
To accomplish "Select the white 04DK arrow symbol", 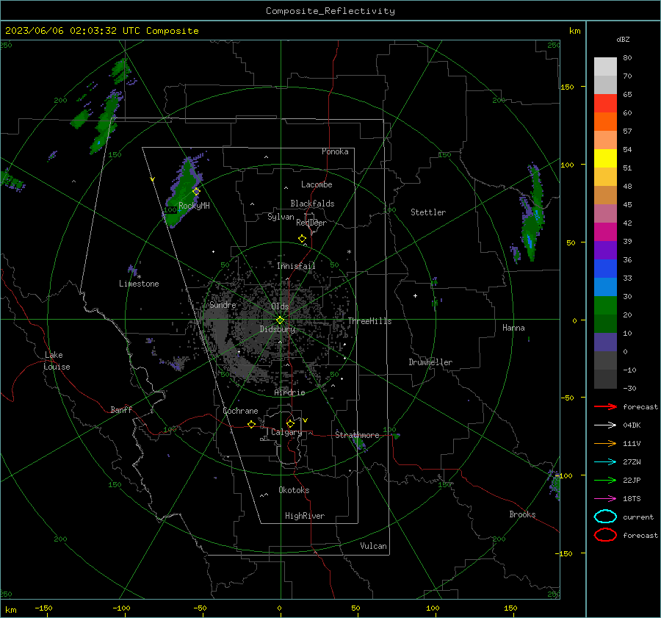I will click(x=605, y=425).
